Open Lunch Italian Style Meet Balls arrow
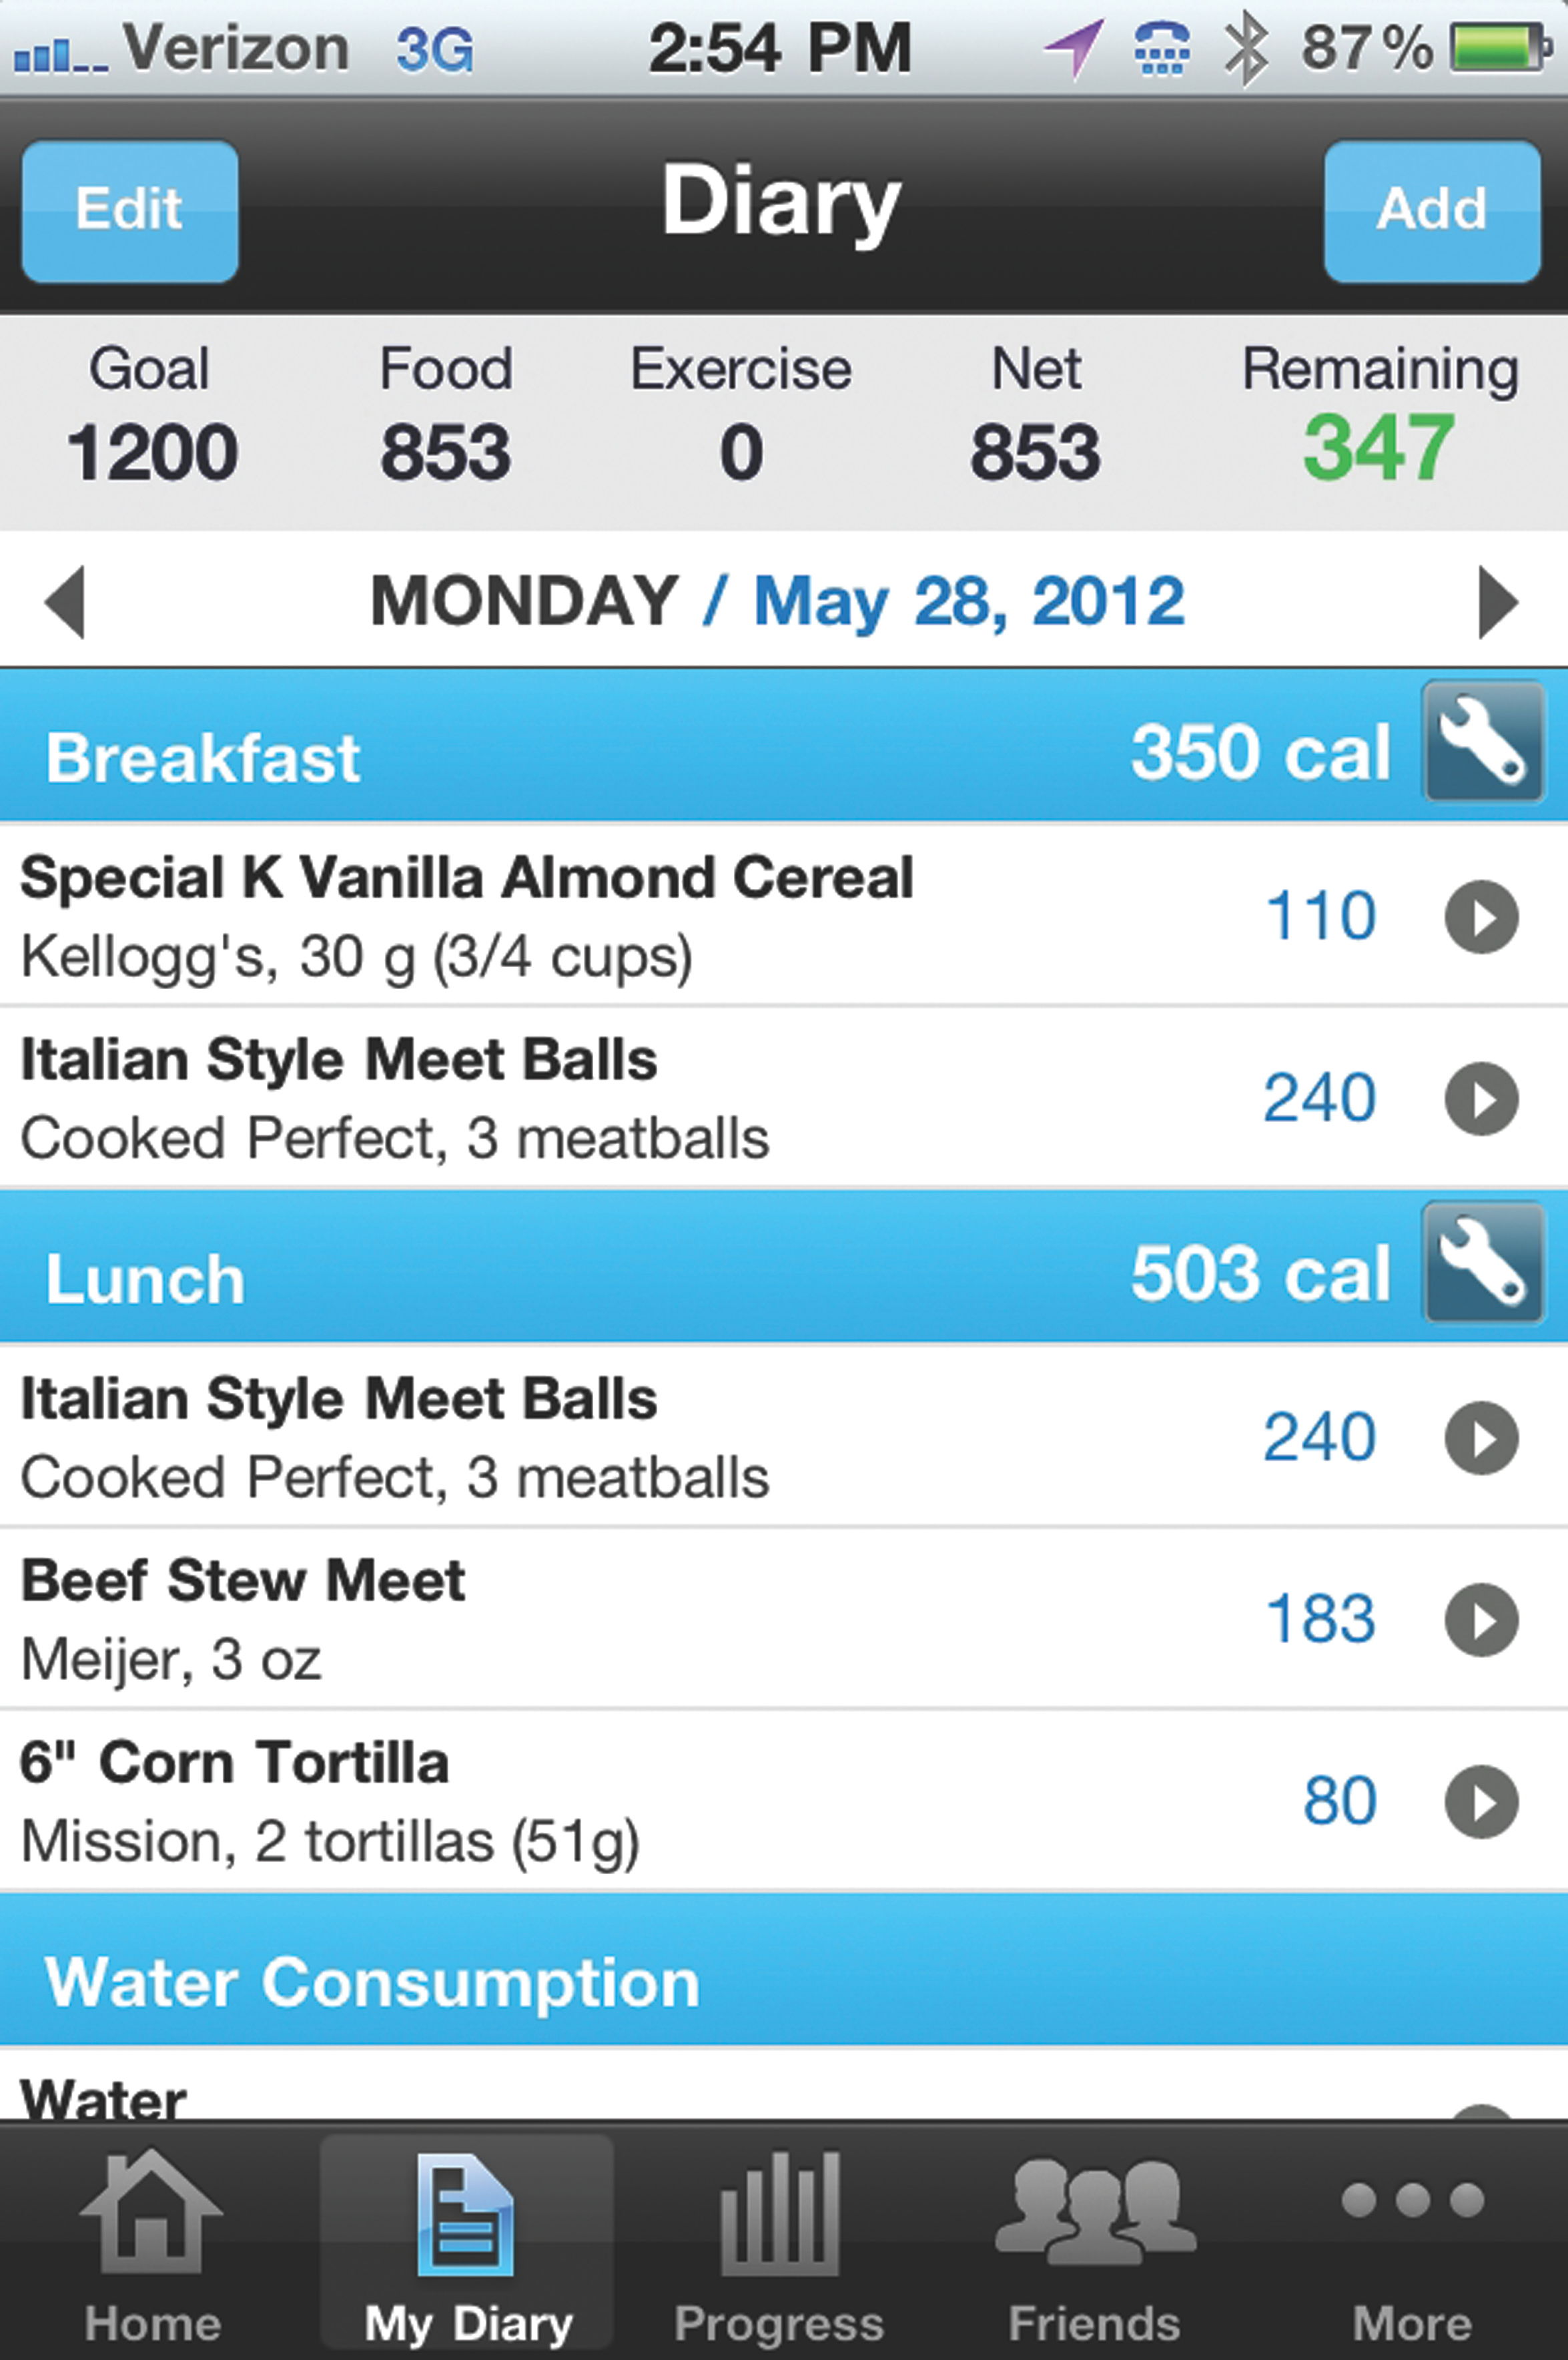Viewport: 1568px width, 2360px height. [x=1481, y=1438]
